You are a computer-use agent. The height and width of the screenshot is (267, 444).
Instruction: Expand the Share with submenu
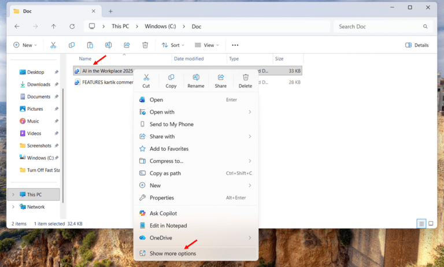click(x=250, y=136)
